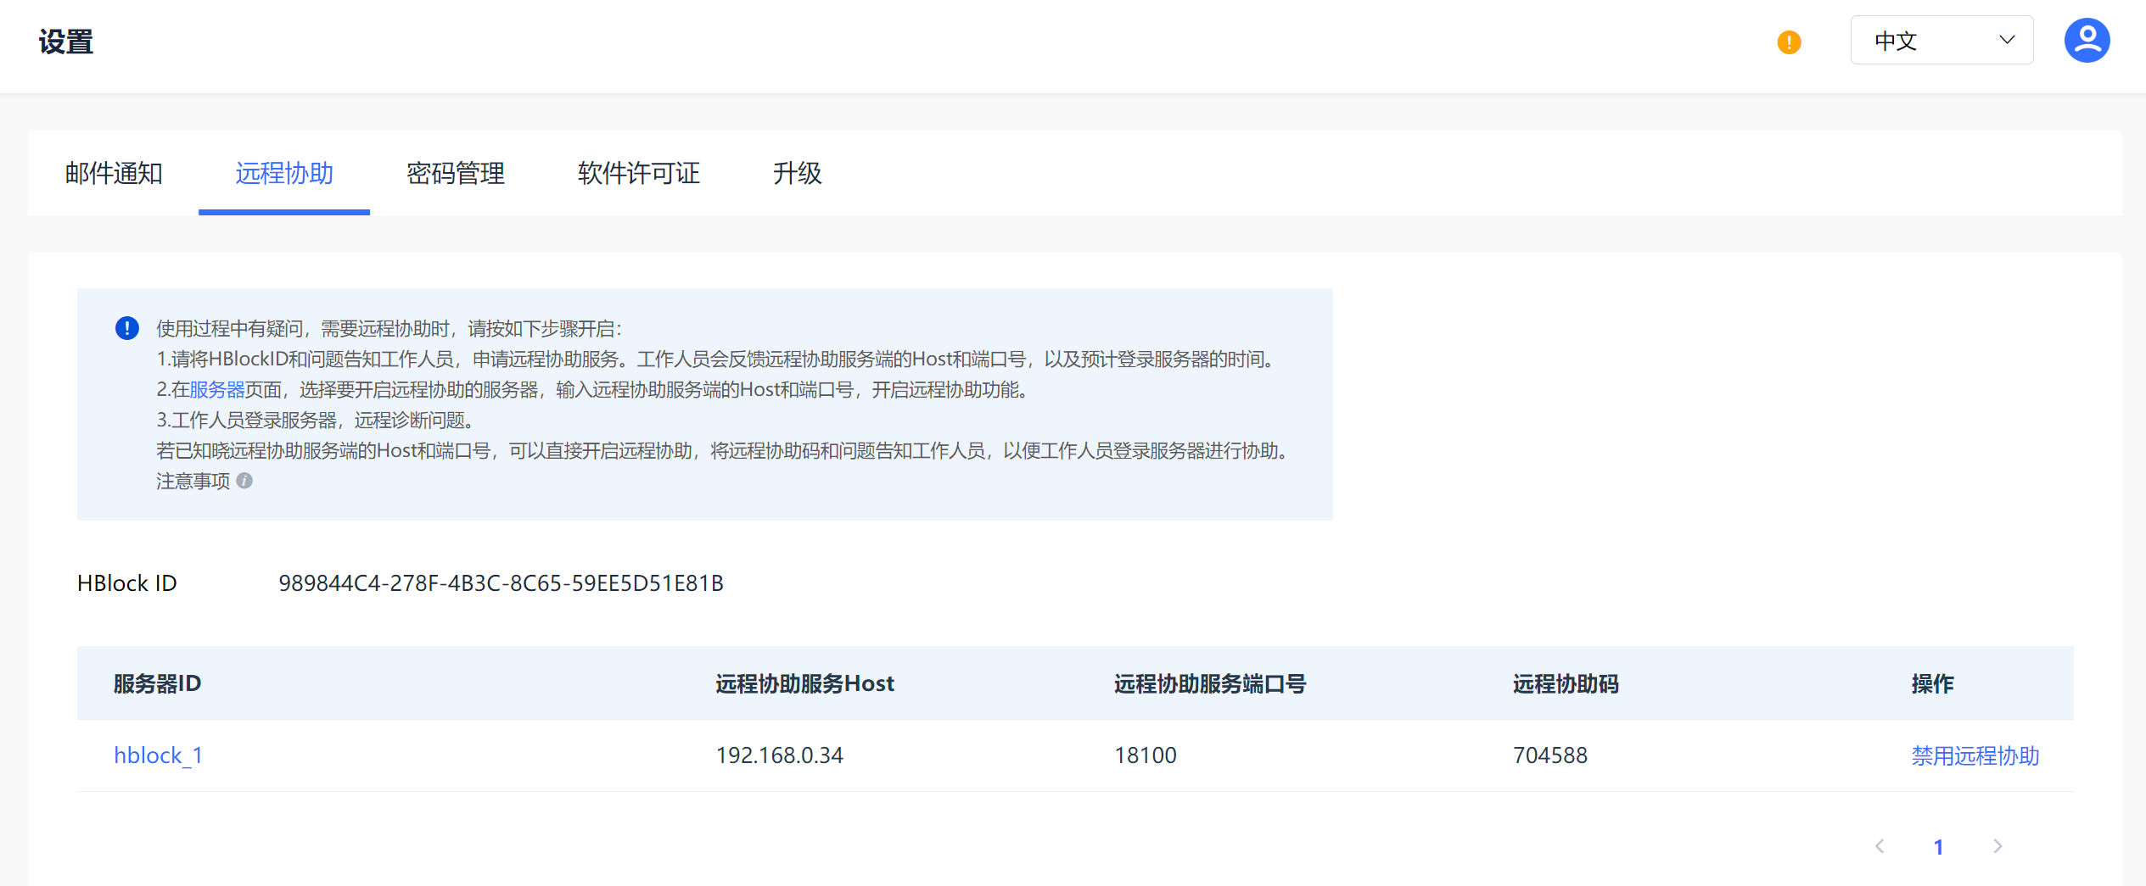Viewport: 2146px width, 886px height.
Task: Go to the previous page arrow
Action: click(x=1880, y=846)
